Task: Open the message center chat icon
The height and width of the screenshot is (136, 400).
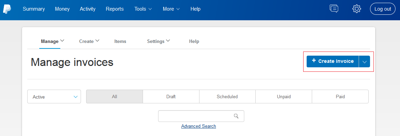Action: pos(334,9)
